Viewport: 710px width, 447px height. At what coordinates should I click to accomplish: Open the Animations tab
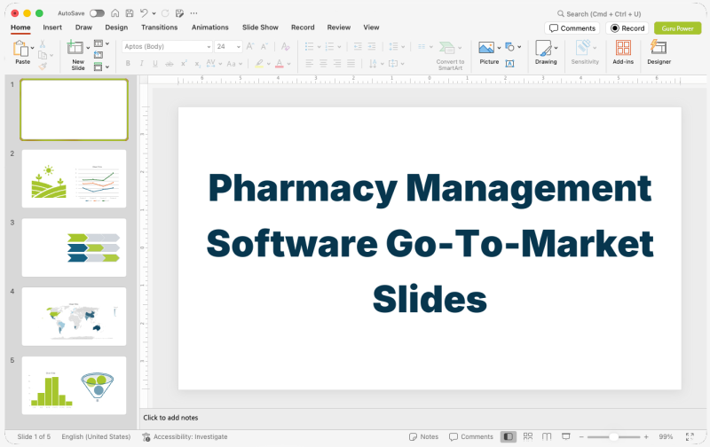[x=210, y=27]
